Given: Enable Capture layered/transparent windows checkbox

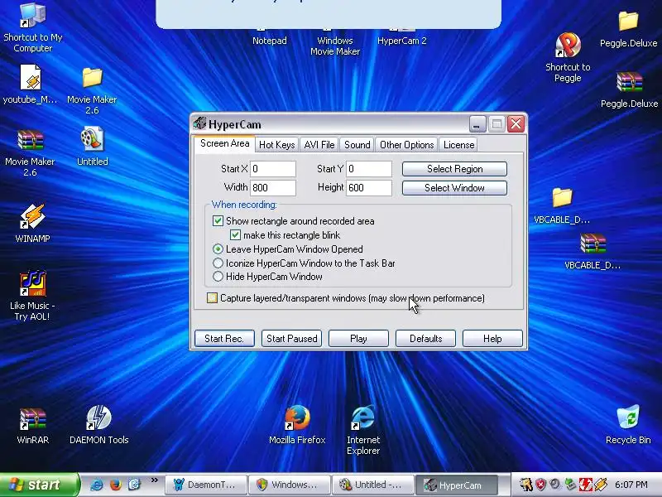Looking at the screenshot, I should coord(212,298).
